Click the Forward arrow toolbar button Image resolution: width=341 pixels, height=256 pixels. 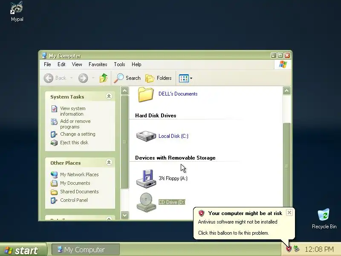tap(83, 78)
